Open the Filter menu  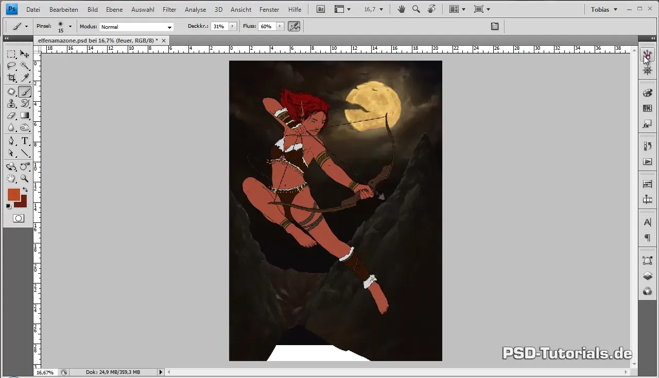(x=169, y=9)
